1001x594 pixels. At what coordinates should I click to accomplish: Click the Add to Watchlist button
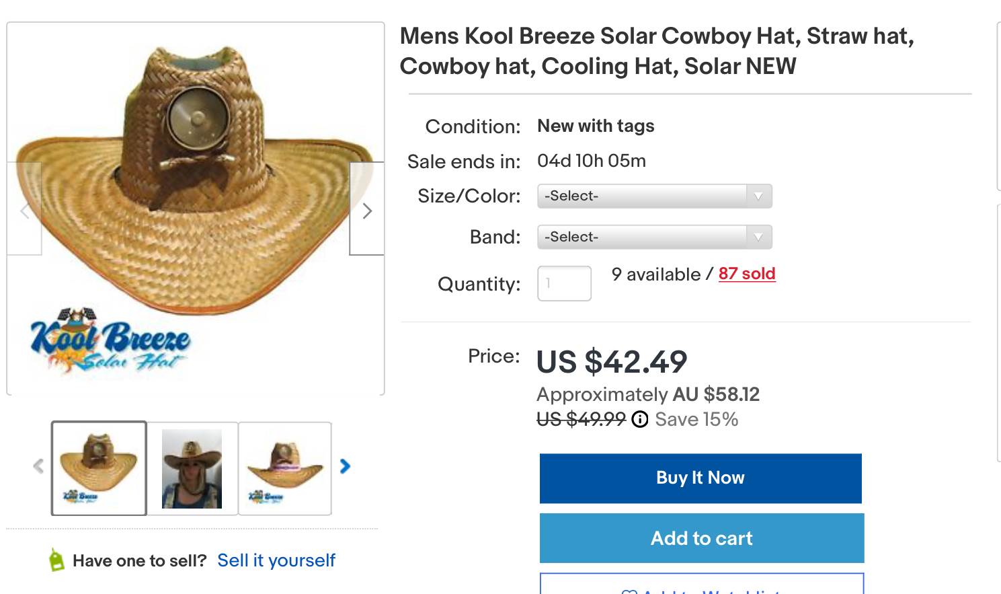(x=701, y=587)
